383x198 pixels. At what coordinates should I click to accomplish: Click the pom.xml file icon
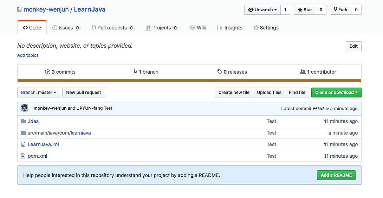(24, 156)
